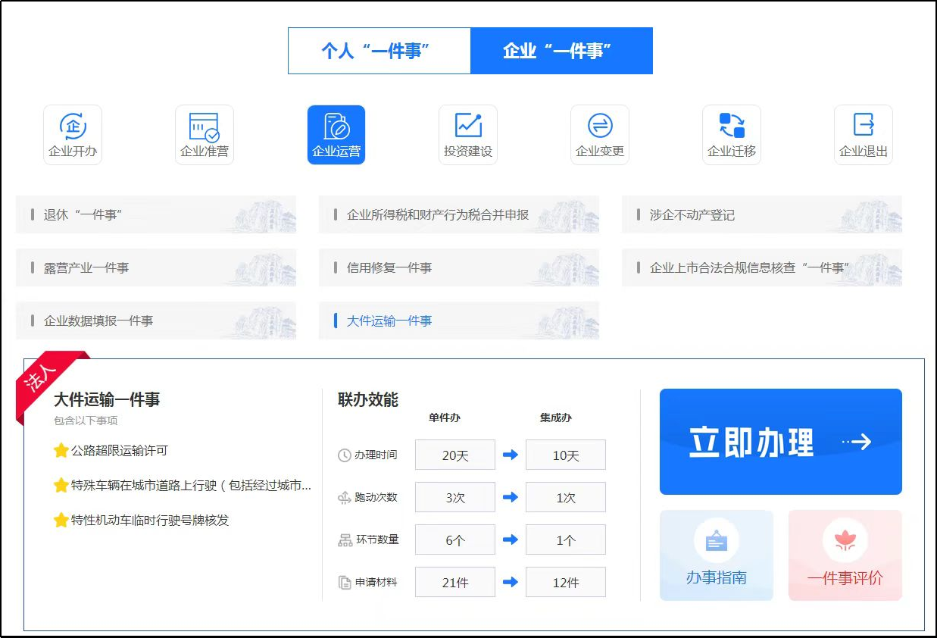Click 公路超限运输许可 item

119,451
